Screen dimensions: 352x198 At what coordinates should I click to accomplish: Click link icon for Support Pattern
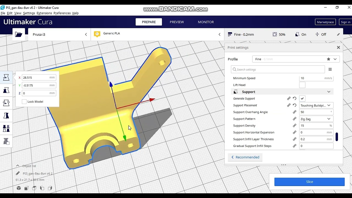pyautogui.click(x=295, y=119)
